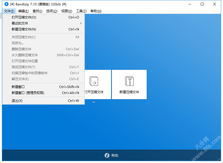
Task: Choose 新建窗口 Ctrl+Shift+N entry
Action: pyautogui.click(x=43, y=87)
